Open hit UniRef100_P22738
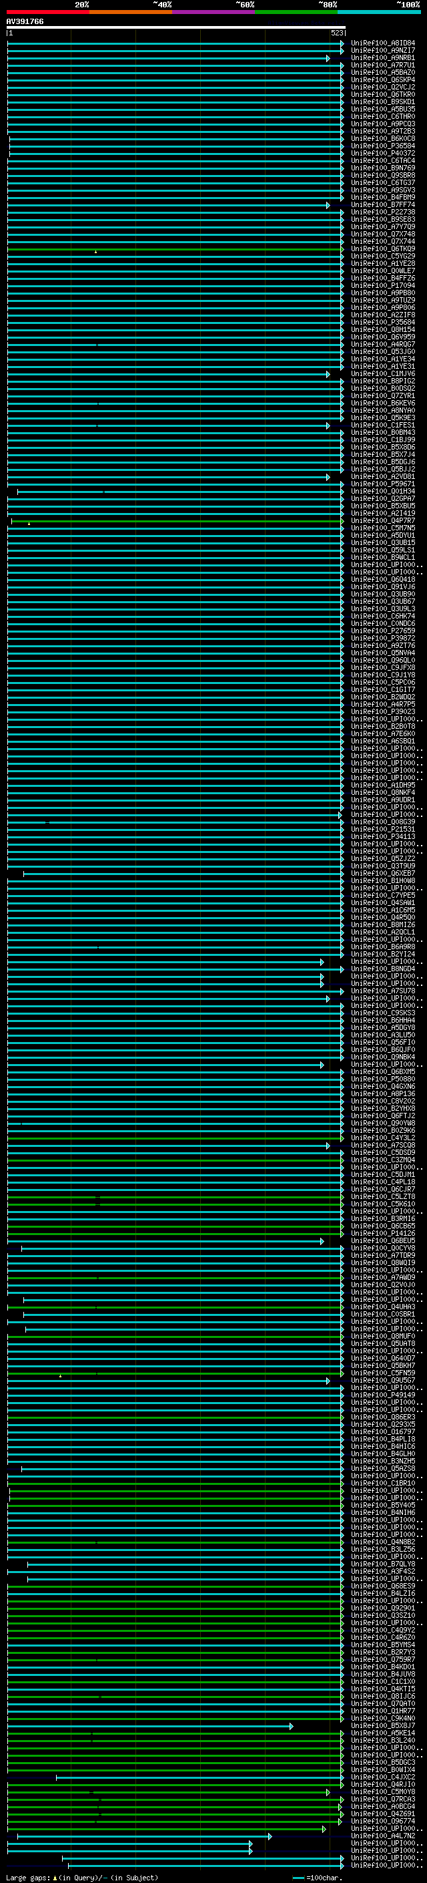Screen dimensions: 427x1883 (x=382, y=212)
